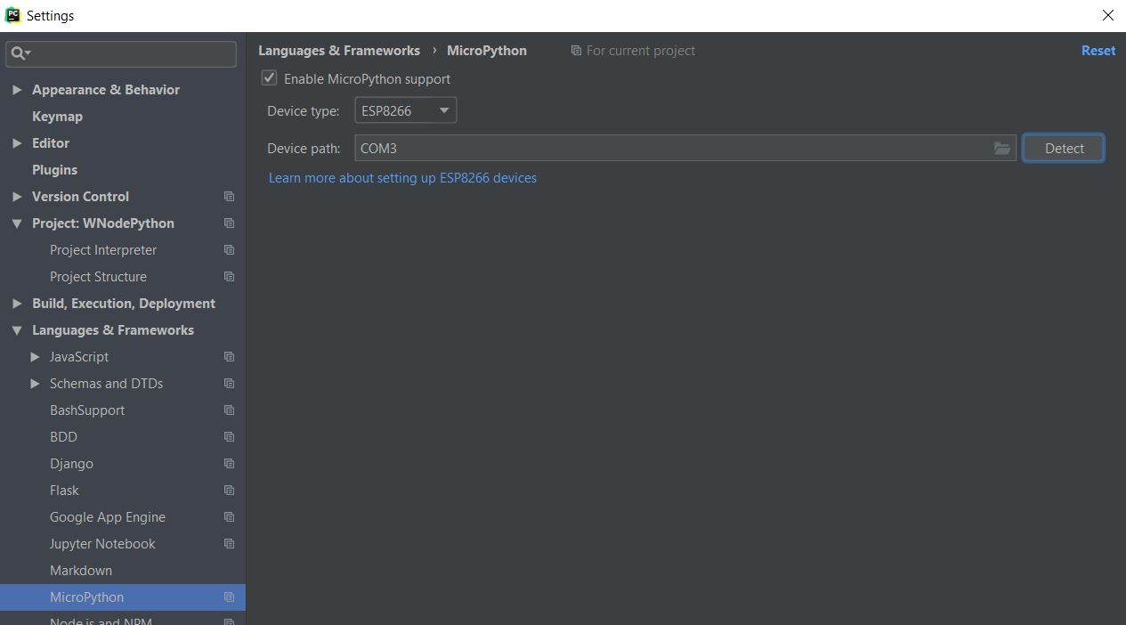The height and width of the screenshot is (625, 1126).
Task: Click the 'Device type:' label
Action: click(x=304, y=111)
